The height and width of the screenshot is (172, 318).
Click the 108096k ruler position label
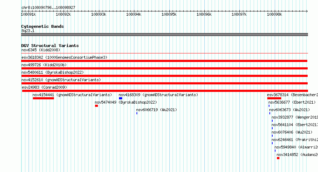point(204,14)
